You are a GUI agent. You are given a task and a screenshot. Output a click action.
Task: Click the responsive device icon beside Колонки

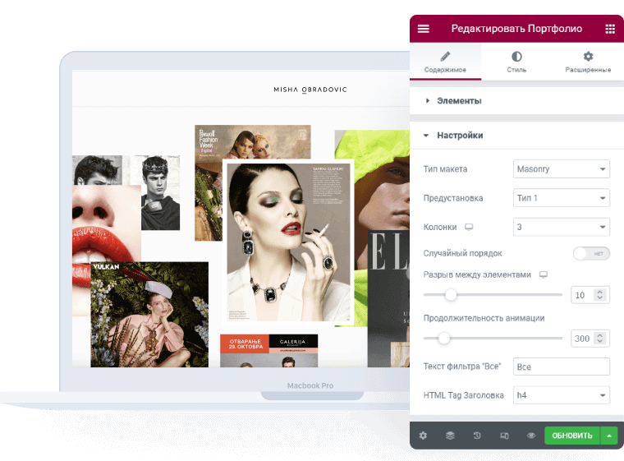click(x=469, y=227)
